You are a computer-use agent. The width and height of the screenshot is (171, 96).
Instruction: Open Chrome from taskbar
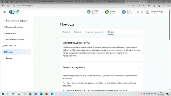tap(30, 94)
